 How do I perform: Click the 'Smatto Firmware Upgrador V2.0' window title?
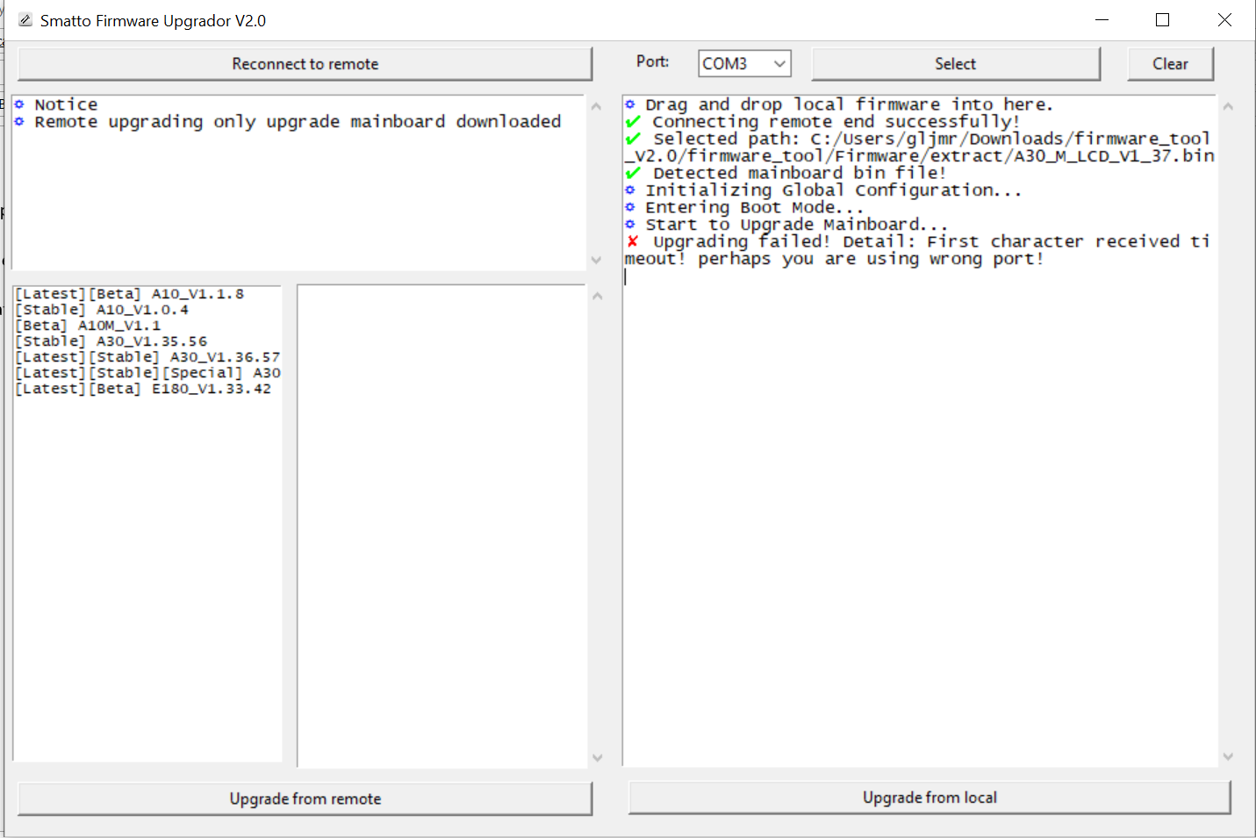(153, 20)
